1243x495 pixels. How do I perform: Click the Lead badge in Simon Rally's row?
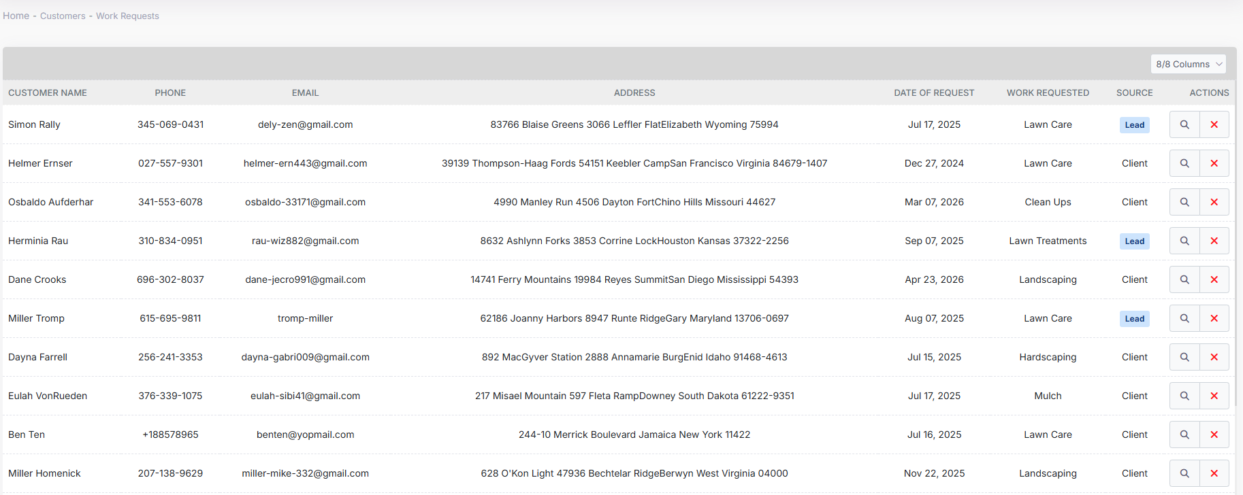pos(1134,125)
